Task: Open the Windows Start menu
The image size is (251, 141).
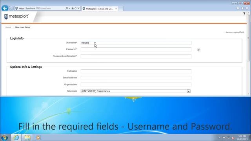Action: [x=4, y=137]
